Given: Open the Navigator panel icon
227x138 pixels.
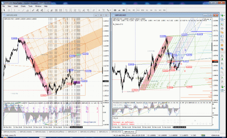Looking at the screenshot, I should 222,33.
